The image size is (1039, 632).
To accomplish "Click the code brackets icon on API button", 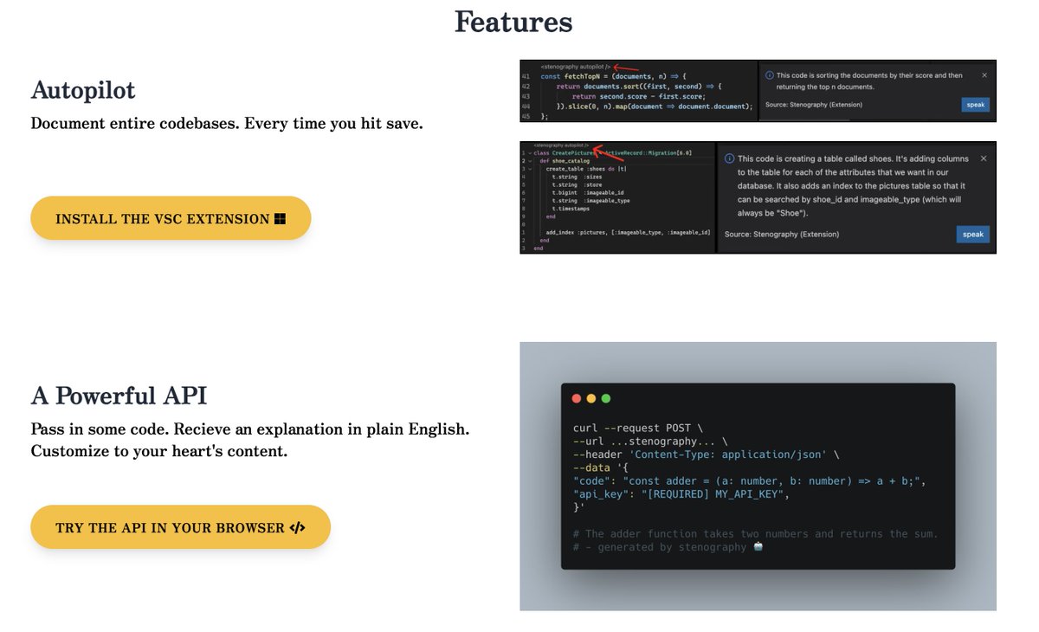I will 298,527.
